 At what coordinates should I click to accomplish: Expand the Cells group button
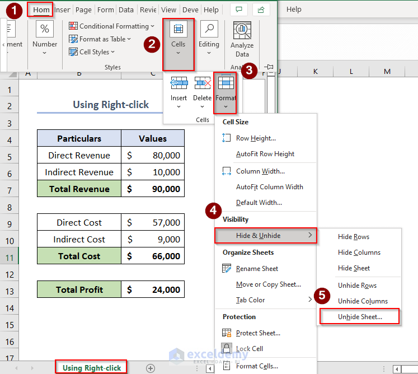point(179,45)
